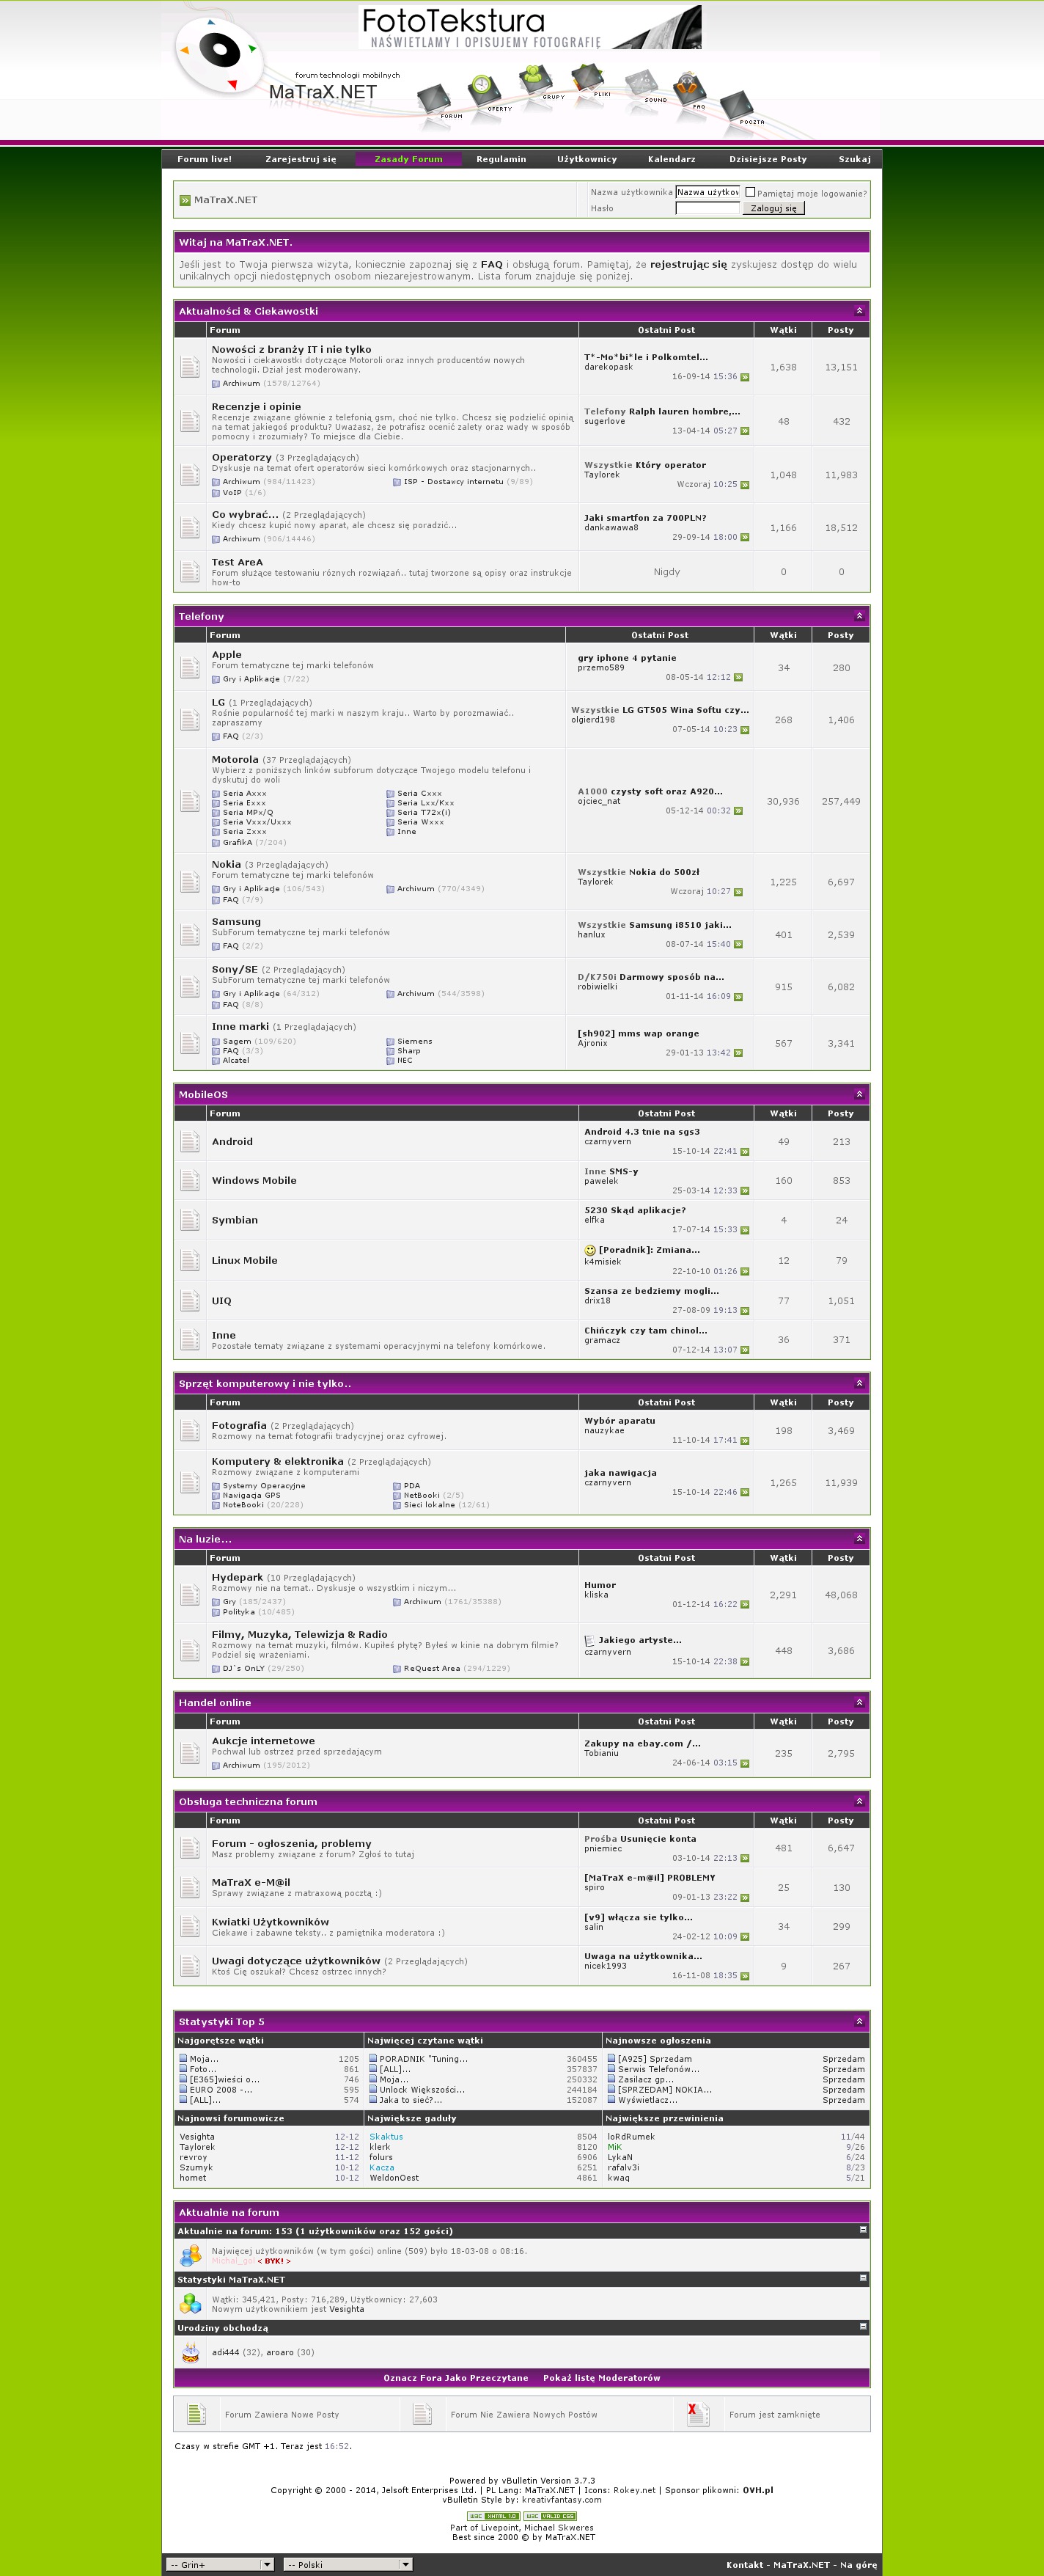Image resolution: width=1044 pixels, height=2576 pixels.
Task: Open the Motorola forum link
Action: [x=235, y=759]
